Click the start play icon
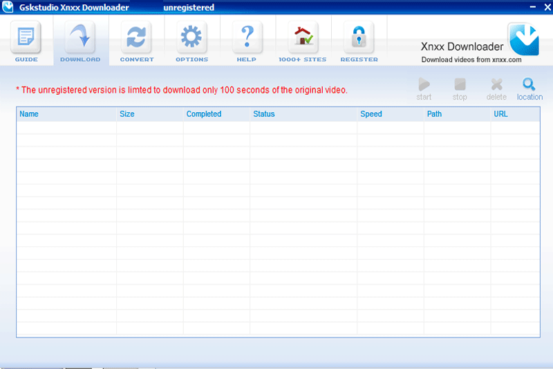The height and width of the screenshot is (369, 553). tap(424, 84)
